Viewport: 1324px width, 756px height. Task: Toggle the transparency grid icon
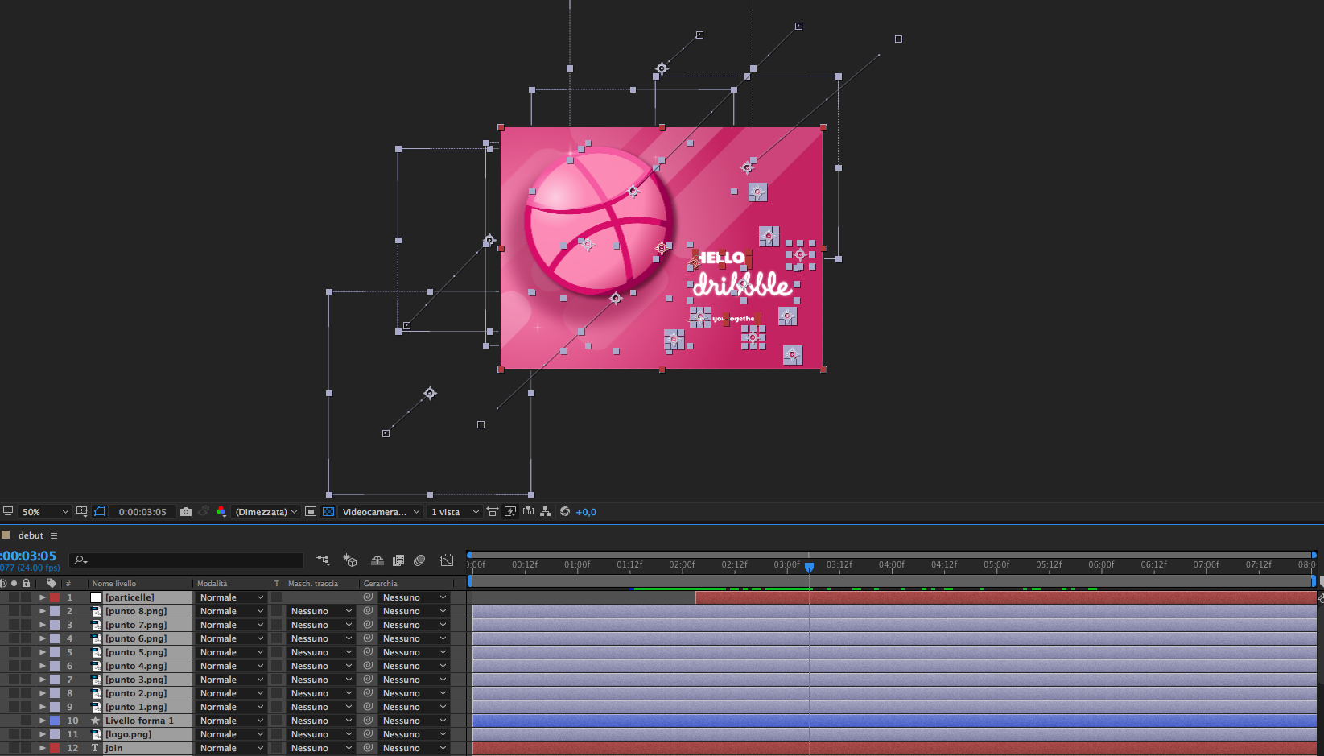pos(328,512)
